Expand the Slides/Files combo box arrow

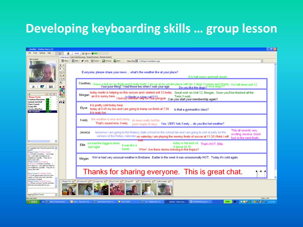[262, 61]
